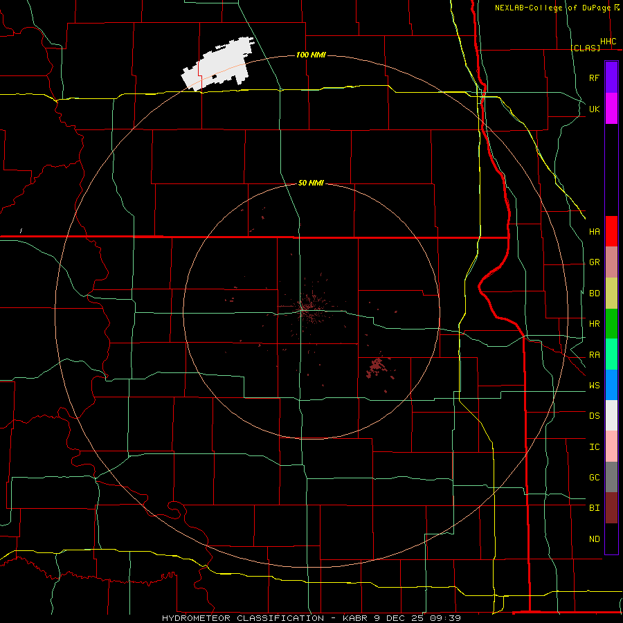Viewport: 623px width, 623px height.
Task: Click the UK magenta legend color block
Action: pos(611,109)
